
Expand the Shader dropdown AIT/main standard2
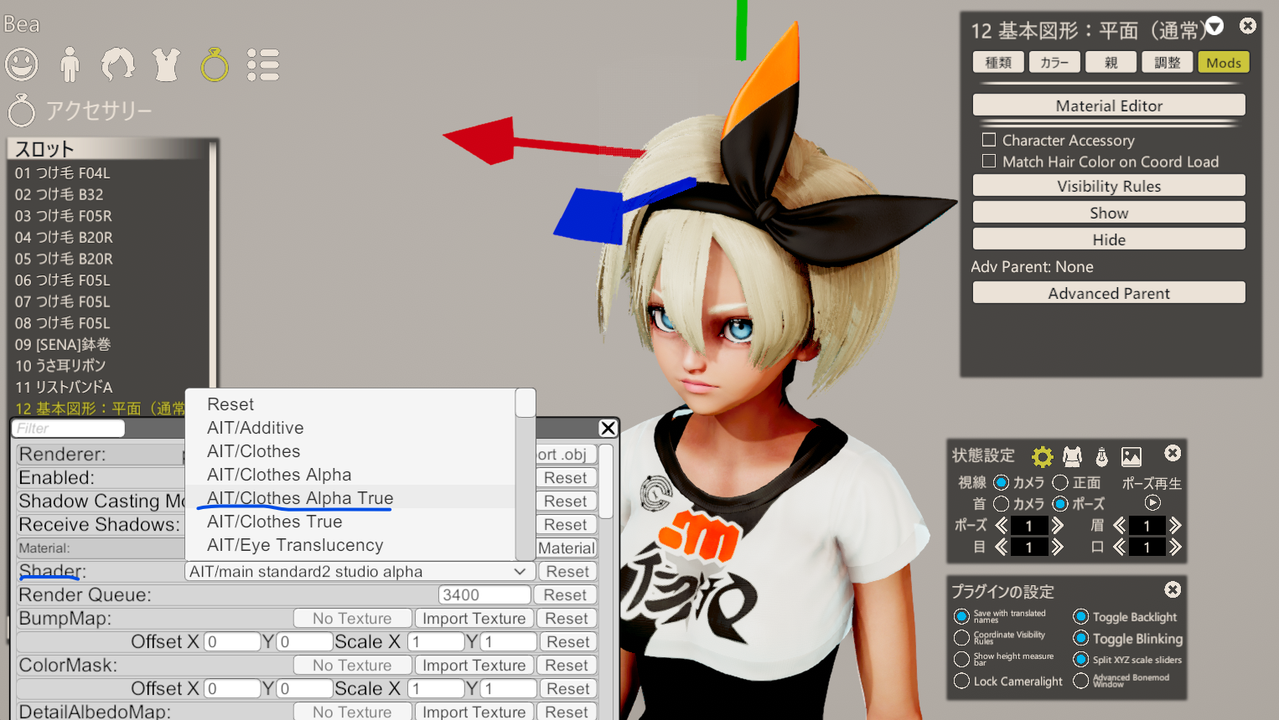point(360,572)
